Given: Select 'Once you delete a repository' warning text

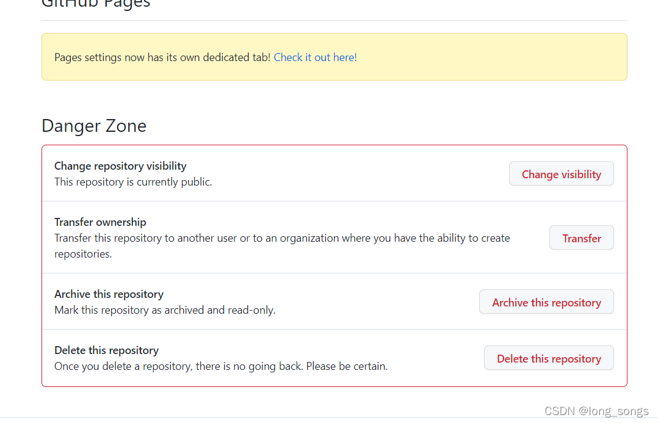Looking at the screenshot, I should (221, 366).
